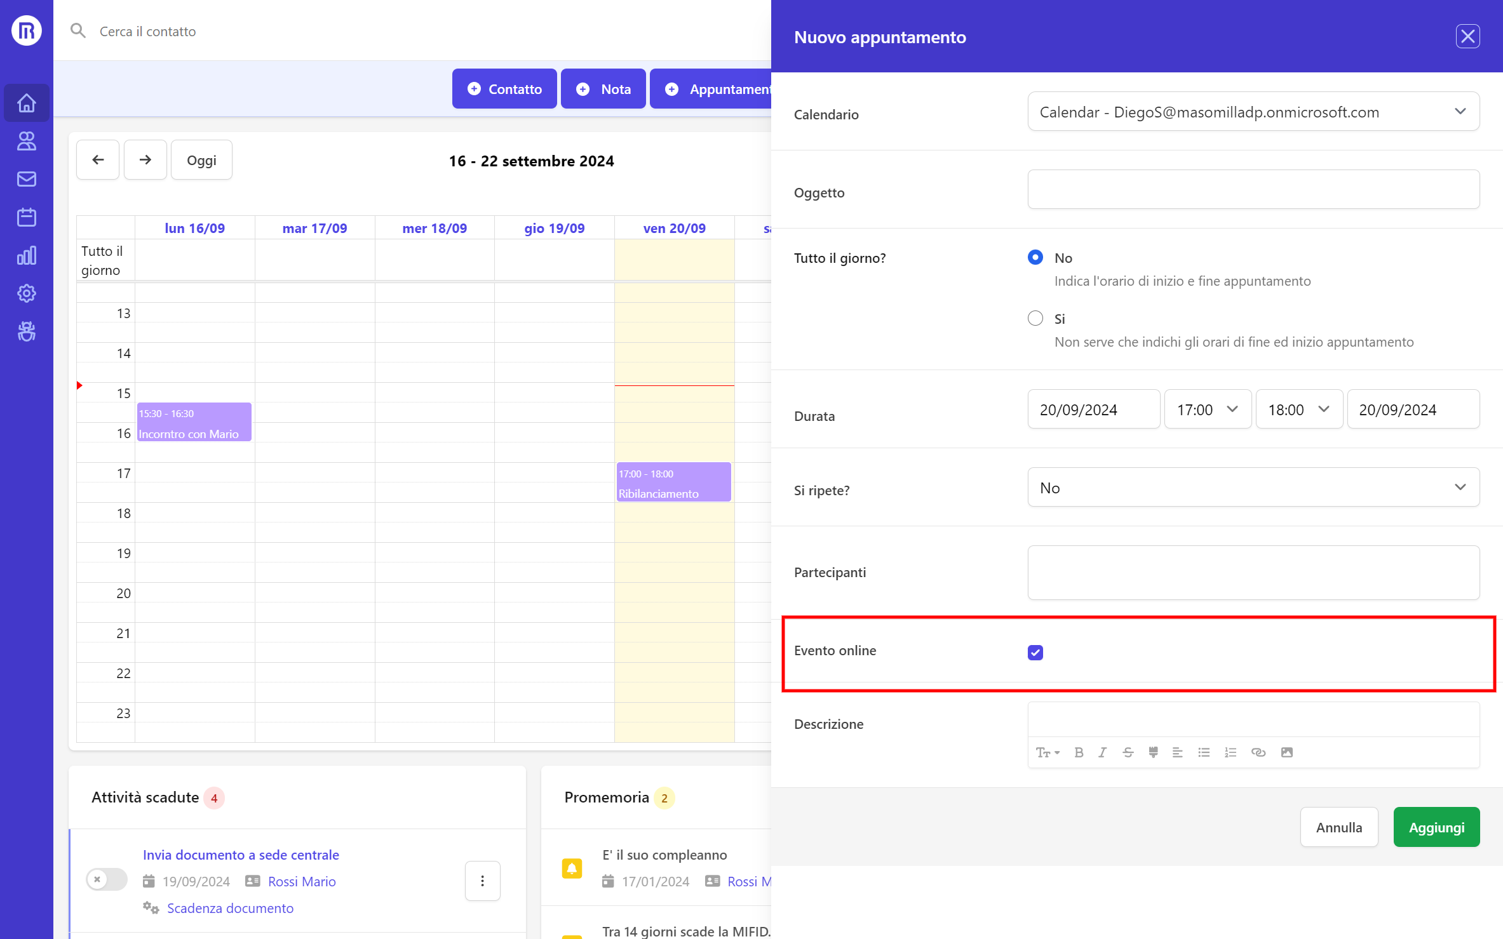Uncheck the Evento online checkbox

point(1035,652)
